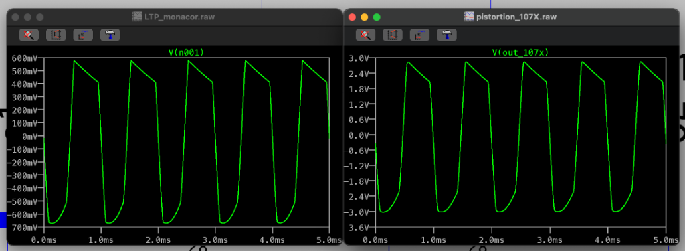Click pick visible traces icon in LTP_monacor window

[83, 35]
